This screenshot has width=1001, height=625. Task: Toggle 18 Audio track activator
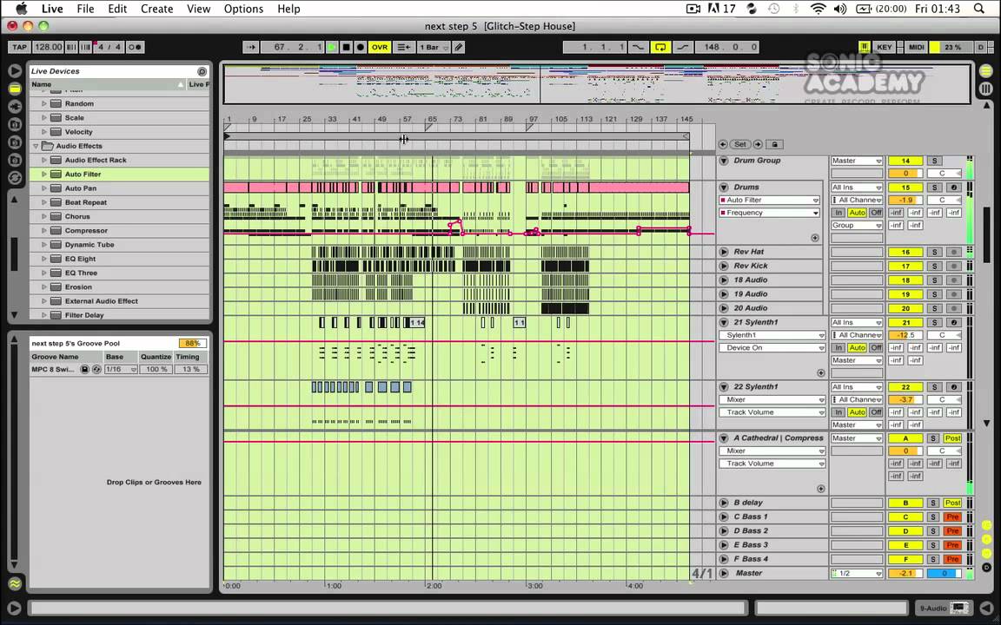(905, 280)
